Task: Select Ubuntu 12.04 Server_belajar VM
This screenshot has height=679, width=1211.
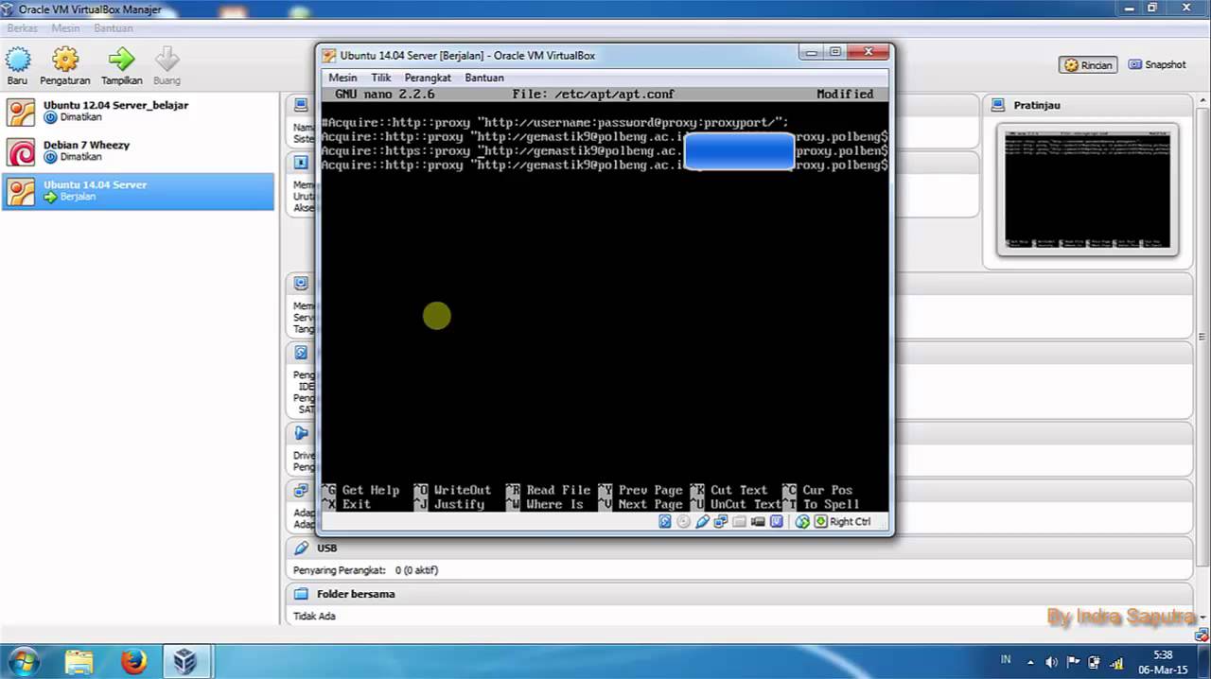Action: (138, 112)
